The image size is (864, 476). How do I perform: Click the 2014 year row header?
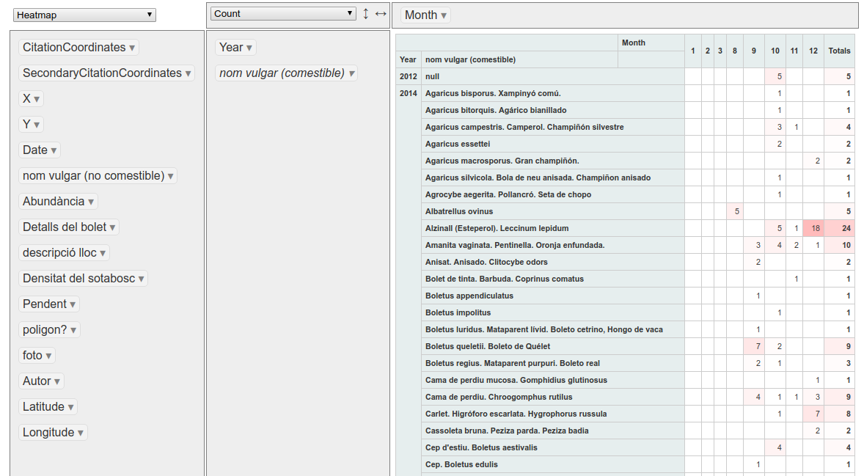[x=408, y=94]
